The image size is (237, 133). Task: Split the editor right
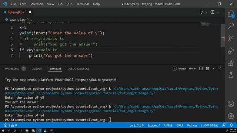pyautogui.click(x=212, y=12)
